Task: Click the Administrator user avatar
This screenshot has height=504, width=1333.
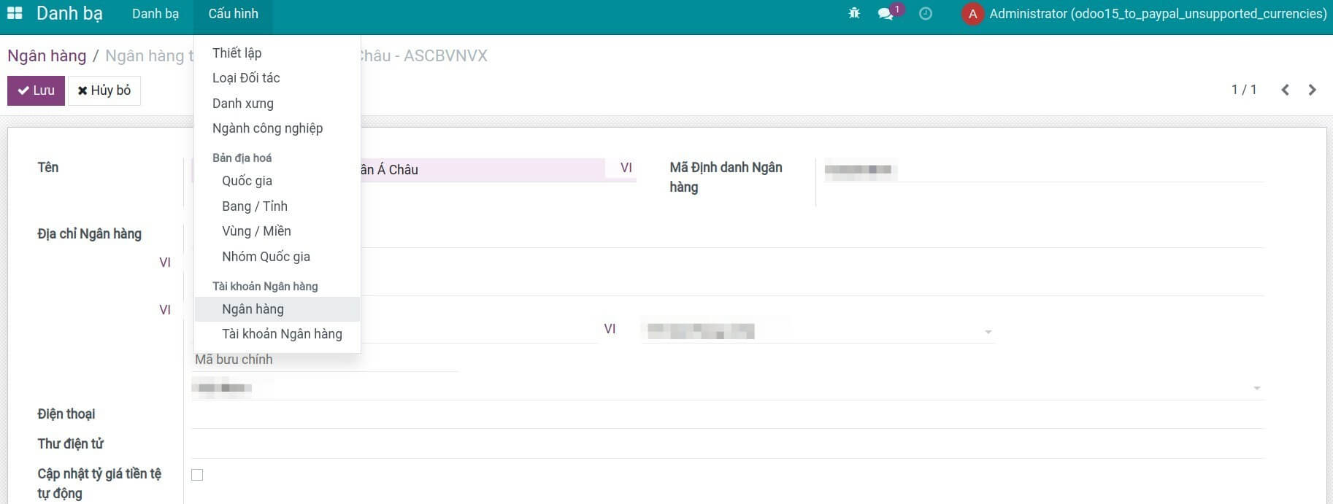Action: (972, 14)
